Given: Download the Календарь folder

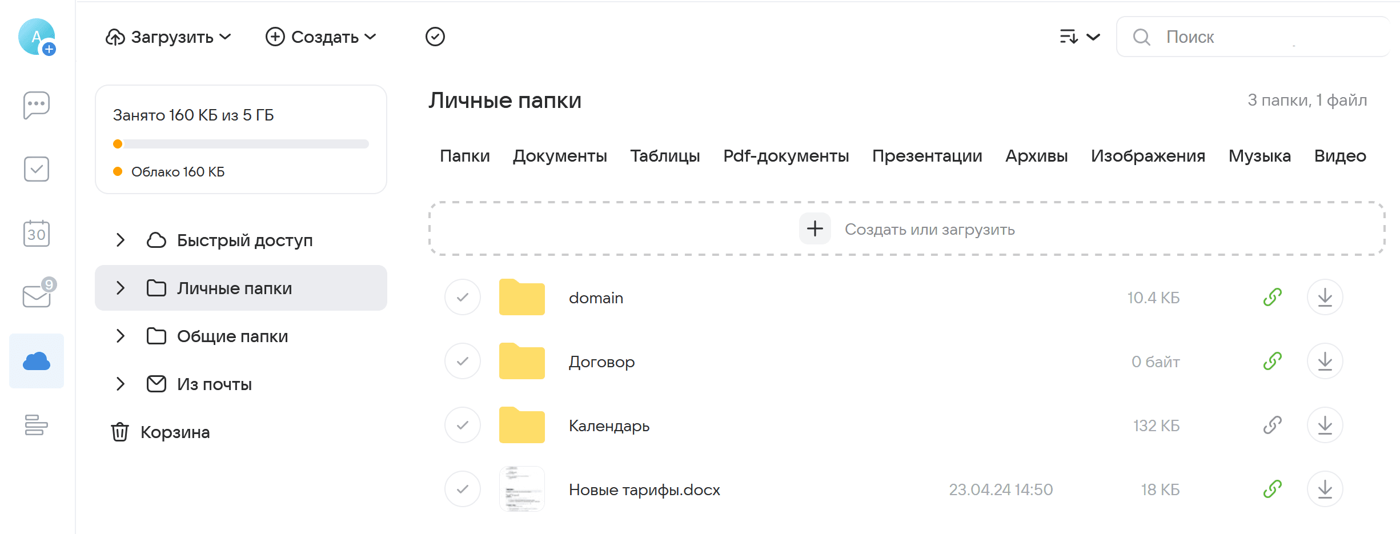Looking at the screenshot, I should [x=1325, y=425].
